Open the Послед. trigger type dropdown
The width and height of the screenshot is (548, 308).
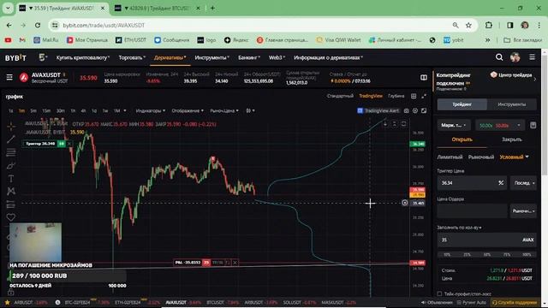[x=524, y=183]
